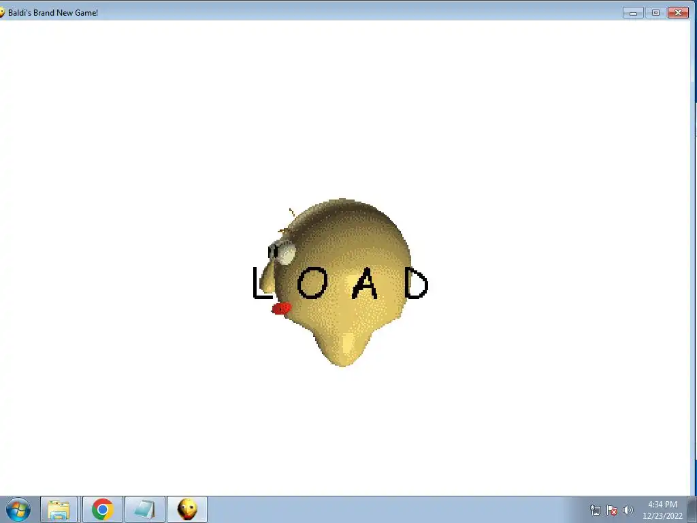Open the Windows Start menu orb
Viewport: 697px width, 523px height.
[18, 509]
